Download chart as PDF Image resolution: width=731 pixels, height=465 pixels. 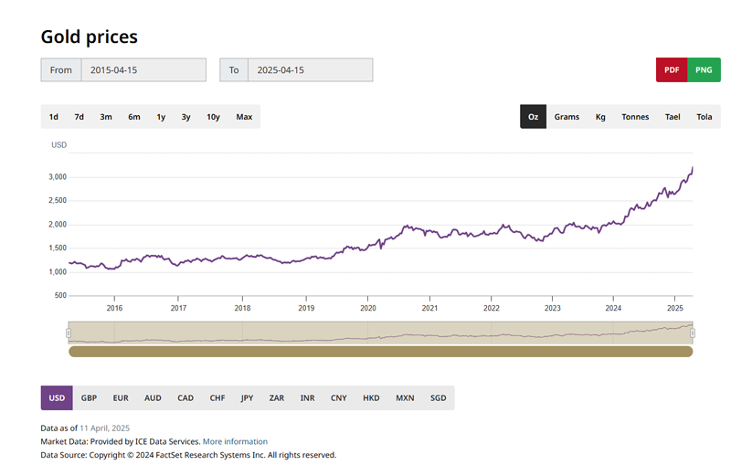(671, 69)
